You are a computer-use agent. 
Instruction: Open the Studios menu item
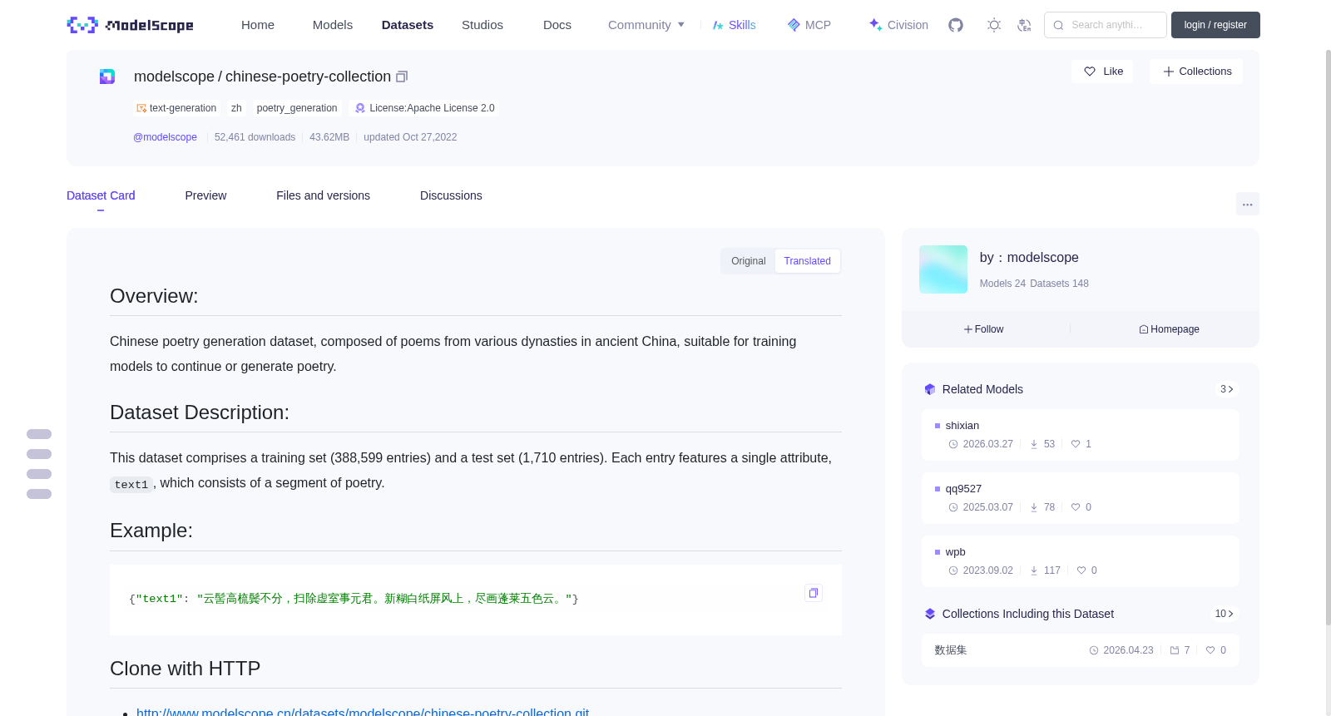coord(482,25)
